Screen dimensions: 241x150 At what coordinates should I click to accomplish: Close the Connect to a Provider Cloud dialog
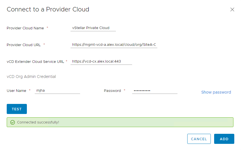point(232,9)
